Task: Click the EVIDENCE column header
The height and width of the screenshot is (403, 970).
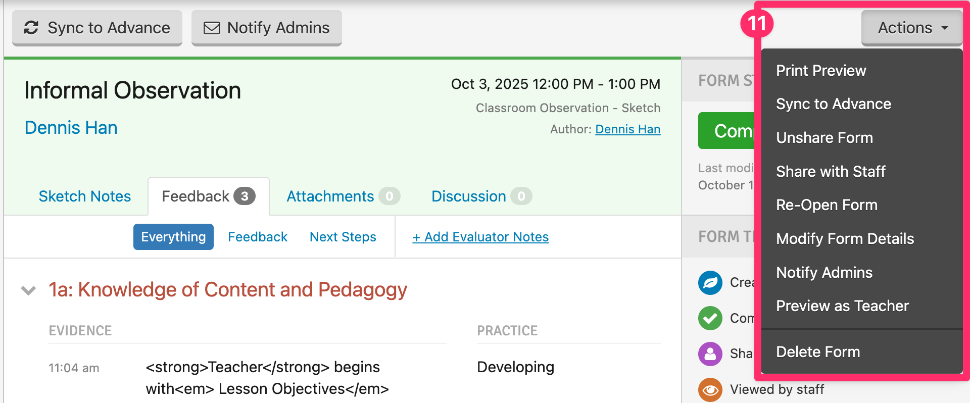Action: [x=80, y=331]
